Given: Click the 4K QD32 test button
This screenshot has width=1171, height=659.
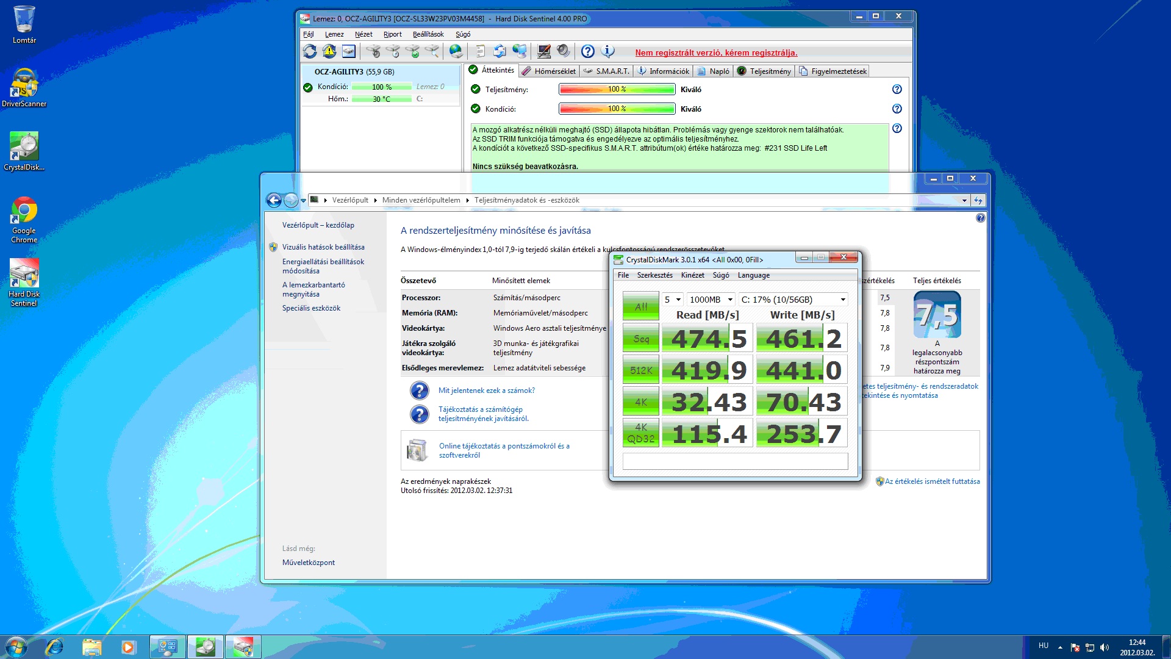Looking at the screenshot, I should [640, 433].
